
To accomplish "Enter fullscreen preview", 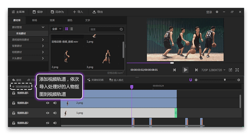I will tap(237, 70).
